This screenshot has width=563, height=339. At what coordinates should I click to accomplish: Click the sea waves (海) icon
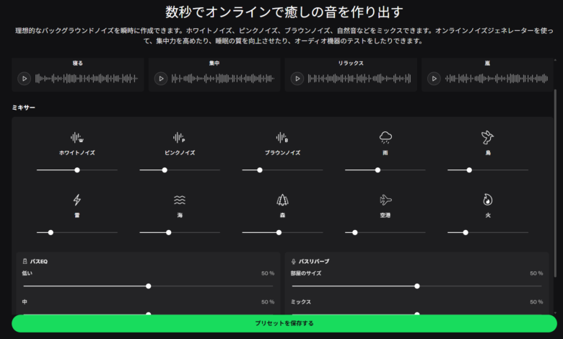coord(180,200)
